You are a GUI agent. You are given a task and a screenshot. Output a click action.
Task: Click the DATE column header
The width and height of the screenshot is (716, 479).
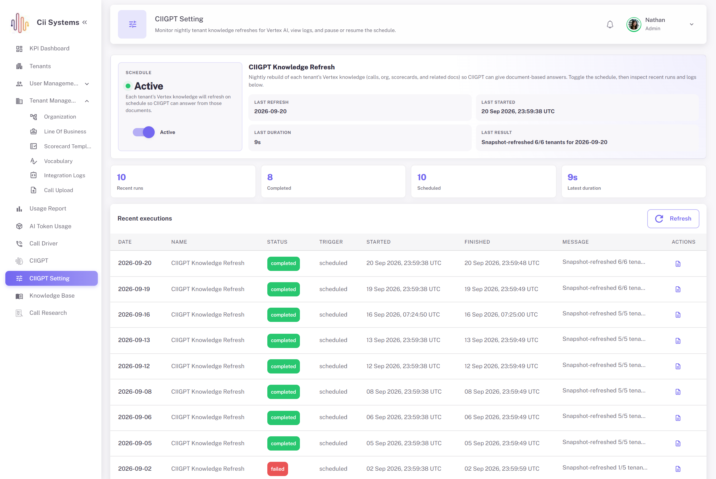pos(125,242)
